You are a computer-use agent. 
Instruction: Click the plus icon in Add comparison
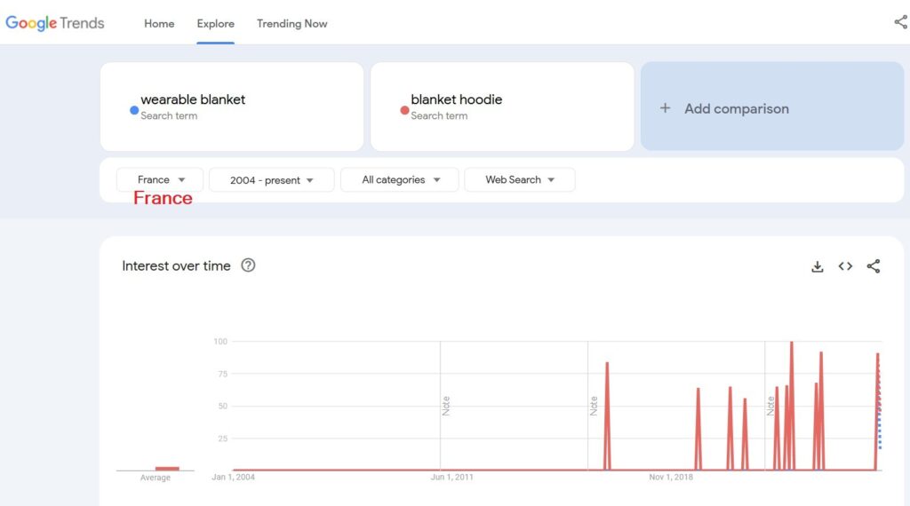(665, 108)
